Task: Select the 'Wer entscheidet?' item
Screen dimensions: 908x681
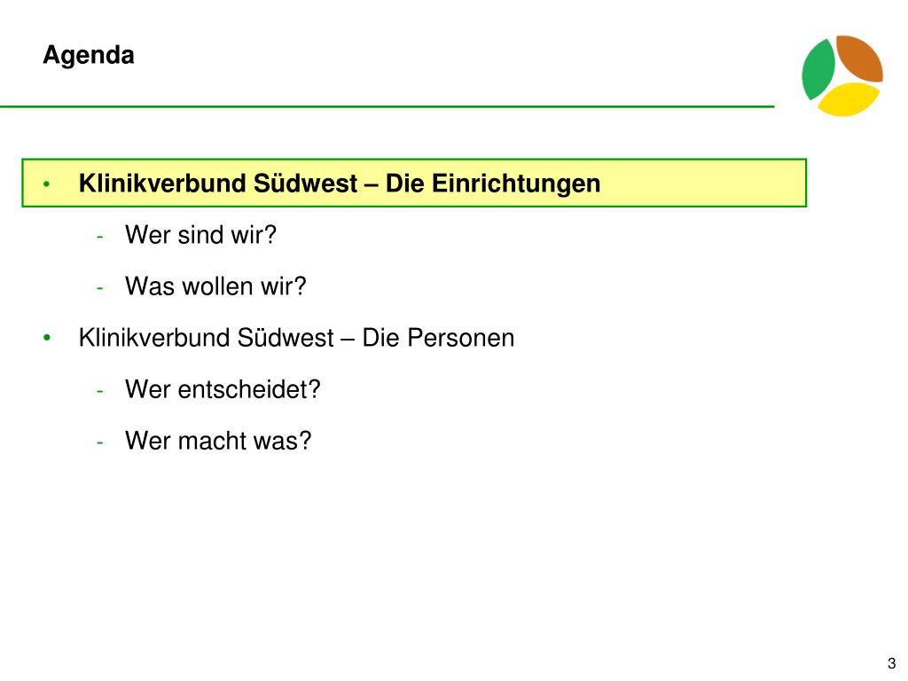Action: click(223, 389)
